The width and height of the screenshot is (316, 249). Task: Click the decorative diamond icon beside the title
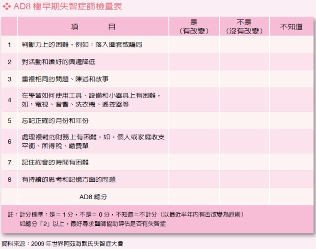[x=7, y=7]
